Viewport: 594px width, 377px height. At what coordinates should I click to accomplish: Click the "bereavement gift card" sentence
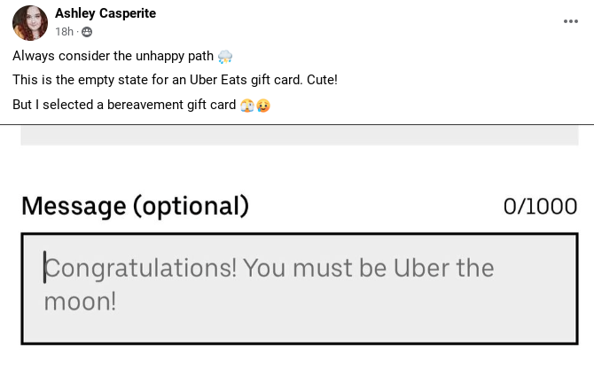coord(124,105)
